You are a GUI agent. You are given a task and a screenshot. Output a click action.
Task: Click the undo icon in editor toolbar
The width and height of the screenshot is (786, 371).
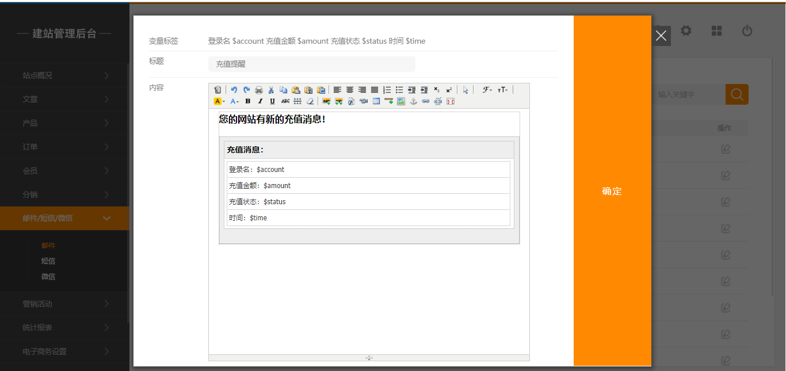pyautogui.click(x=234, y=90)
